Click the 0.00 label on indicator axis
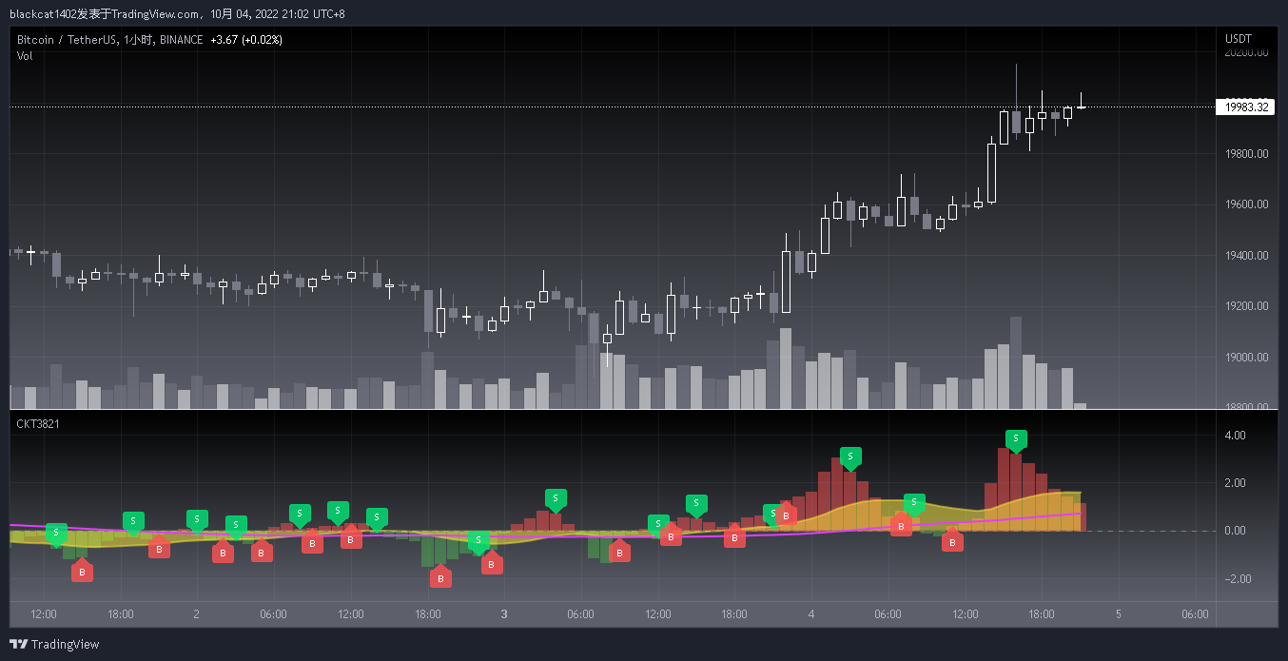The image size is (1288, 661). coord(1235,531)
